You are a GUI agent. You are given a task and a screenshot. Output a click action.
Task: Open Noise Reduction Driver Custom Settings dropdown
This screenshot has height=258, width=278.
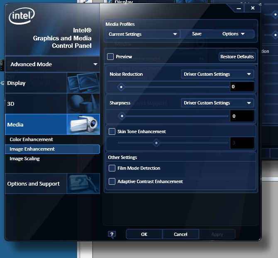217,74
